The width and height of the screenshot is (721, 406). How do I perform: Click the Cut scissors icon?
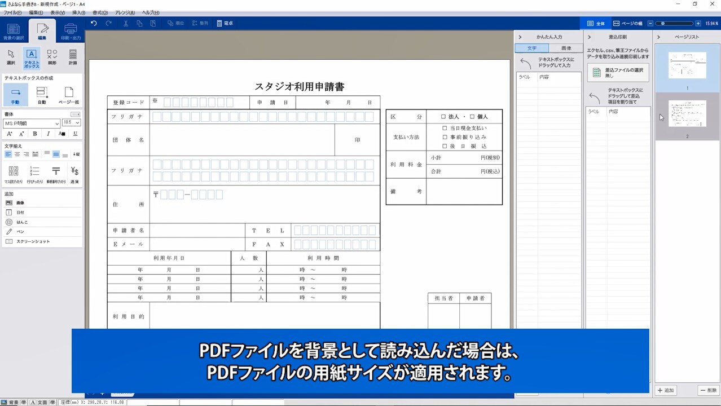coord(125,23)
